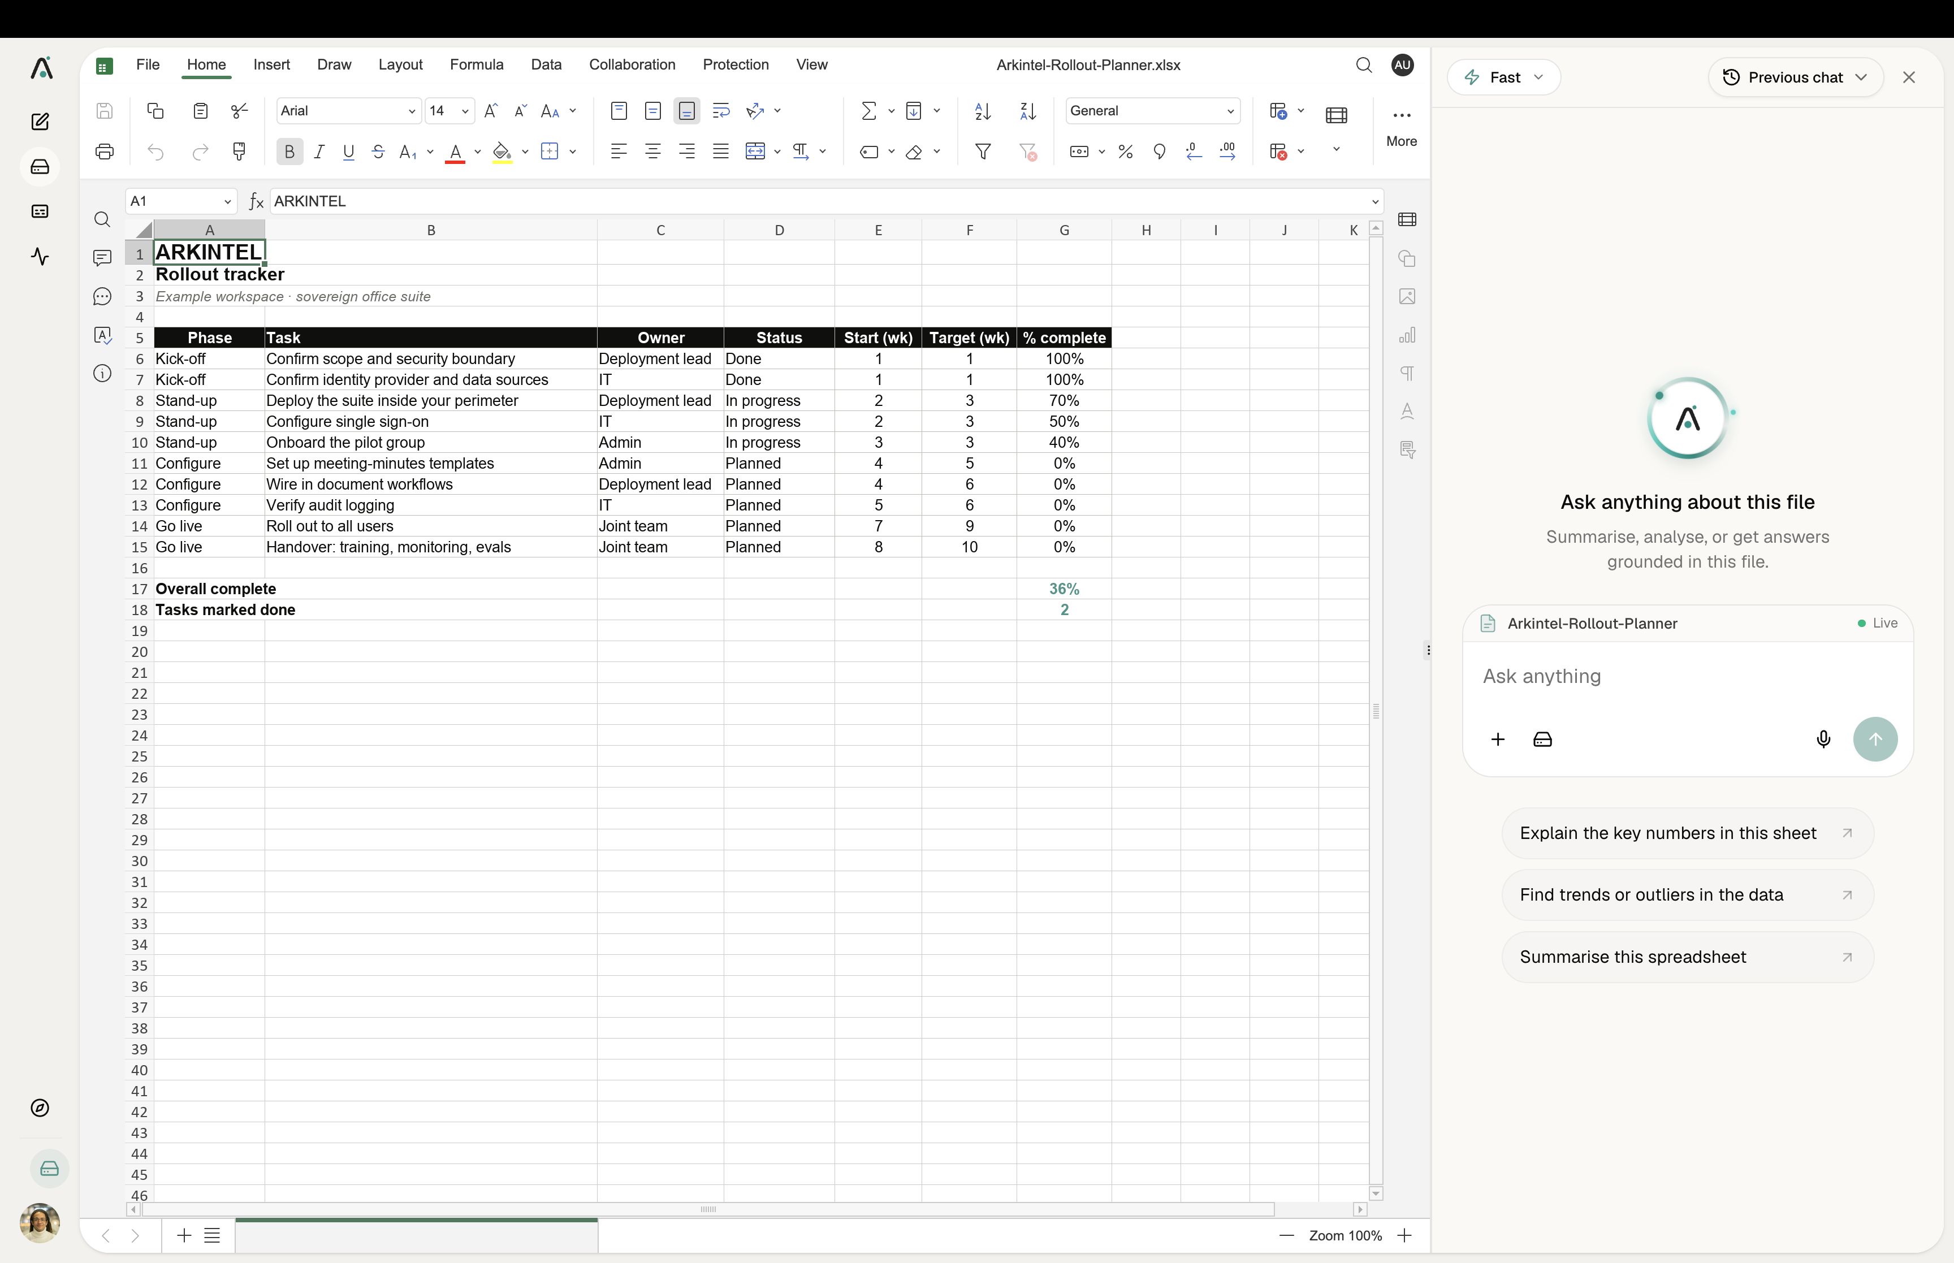Switch to the View tab
This screenshot has width=1954, height=1263.
pos(812,65)
